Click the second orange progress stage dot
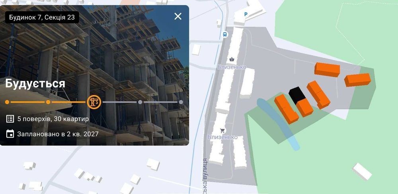Image resolution: width=398 pixels, height=194 pixels. coord(48,102)
